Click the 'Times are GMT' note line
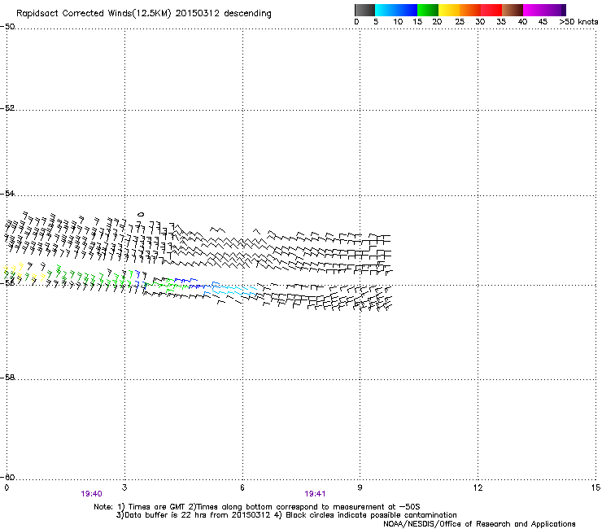The image size is (602, 529). [x=257, y=507]
